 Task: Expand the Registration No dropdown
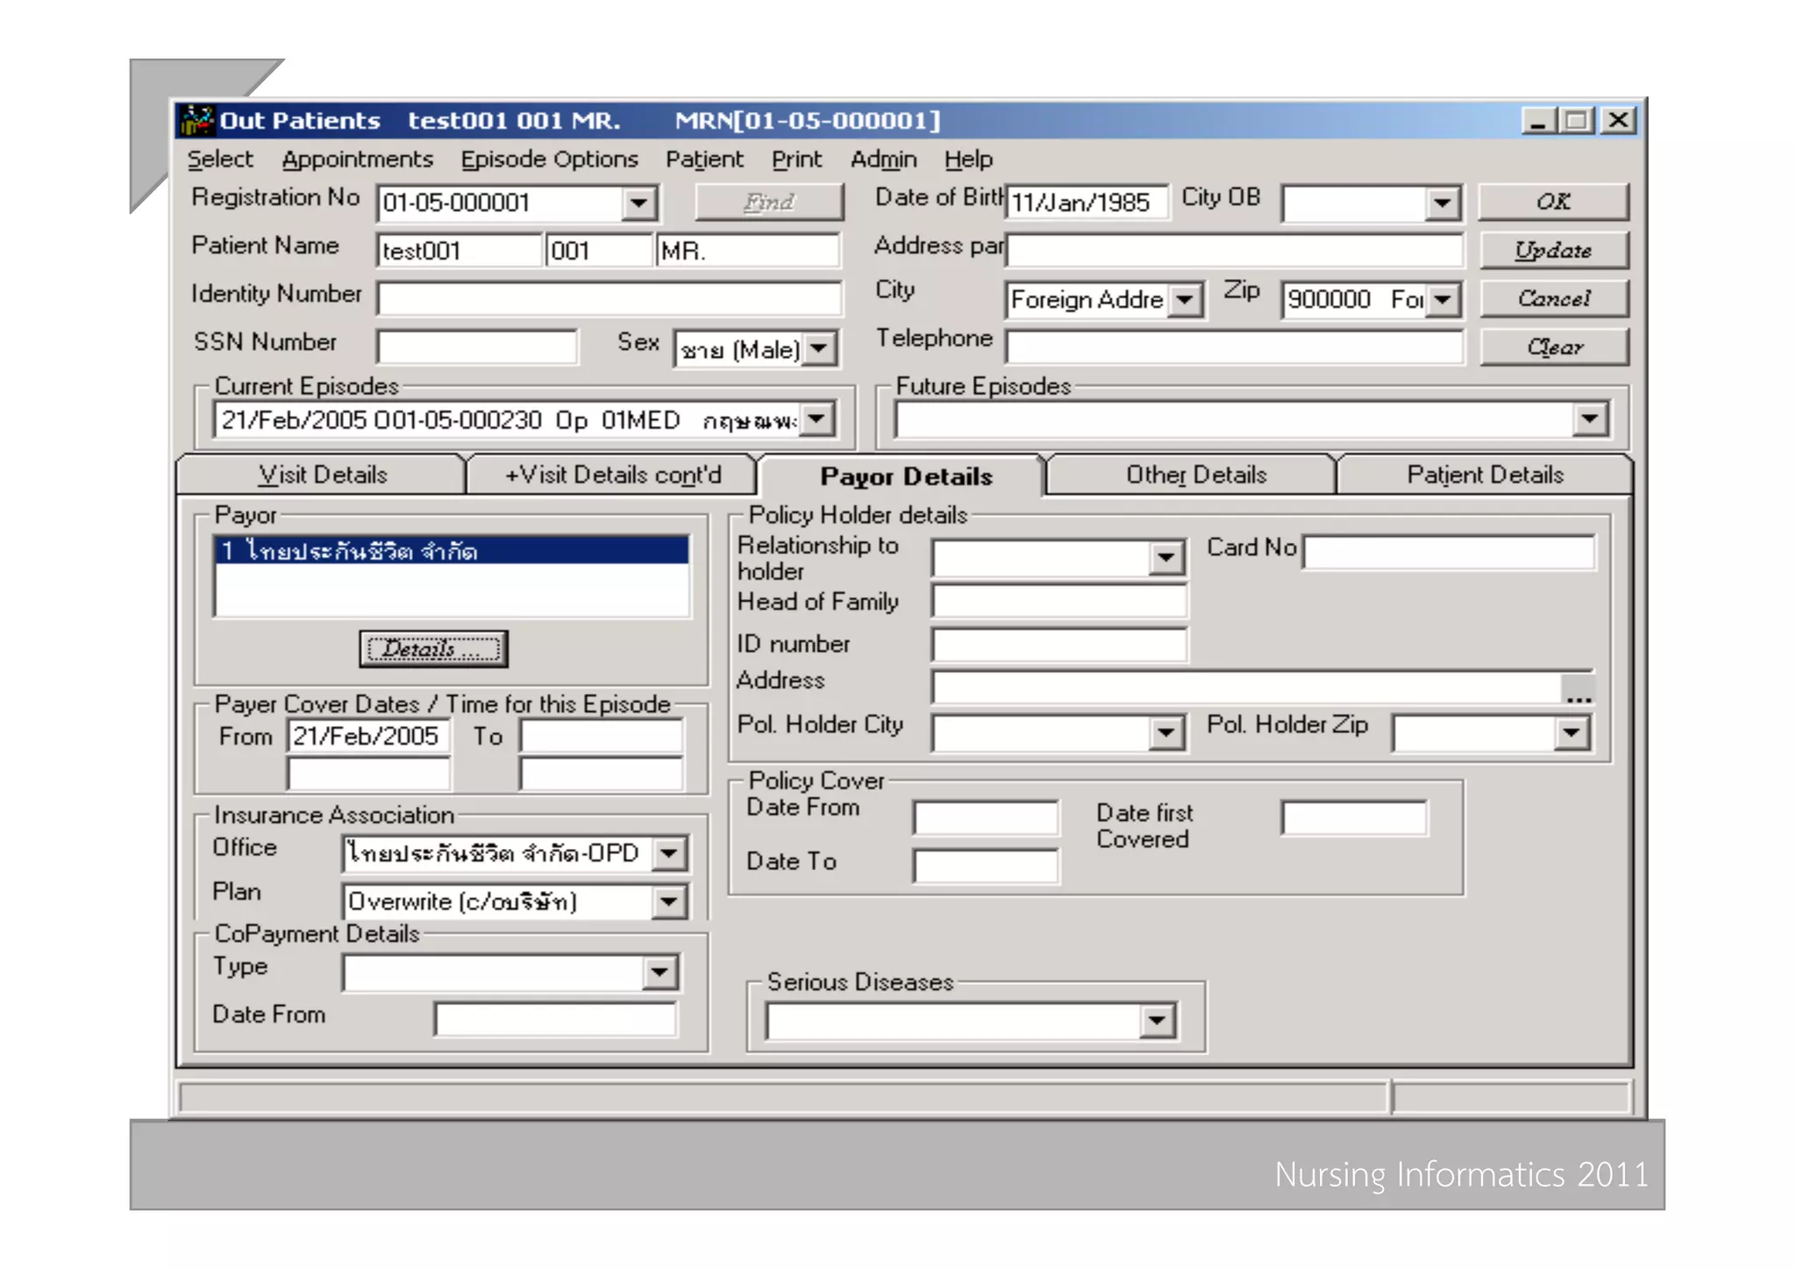pyautogui.click(x=639, y=203)
